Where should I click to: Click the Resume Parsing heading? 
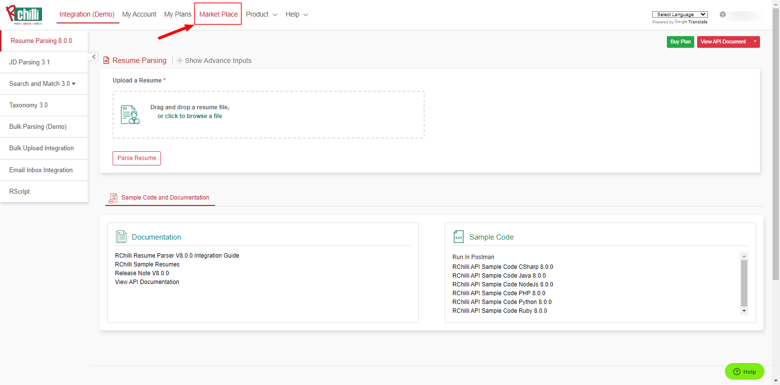pos(139,61)
